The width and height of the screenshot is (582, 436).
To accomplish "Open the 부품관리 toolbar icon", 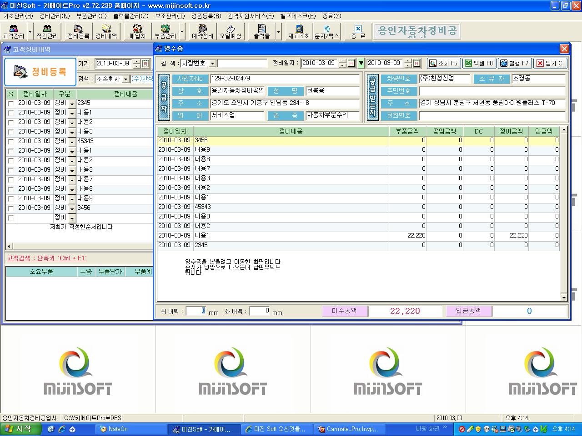I will coord(166,31).
